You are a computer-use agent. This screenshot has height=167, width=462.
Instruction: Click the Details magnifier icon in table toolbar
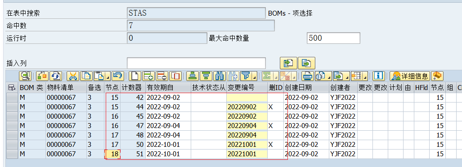[25, 76]
